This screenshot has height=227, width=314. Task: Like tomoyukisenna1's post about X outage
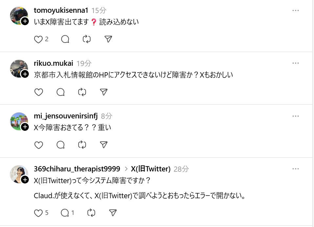(x=39, y=39)
